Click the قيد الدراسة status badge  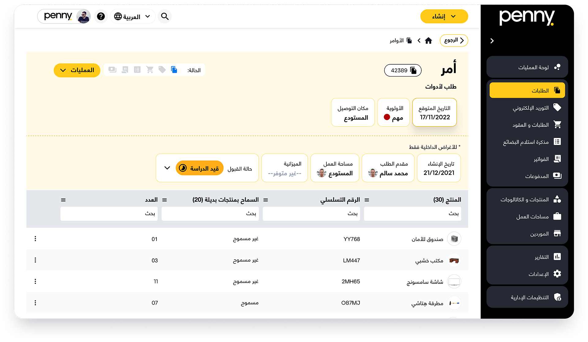200,168
